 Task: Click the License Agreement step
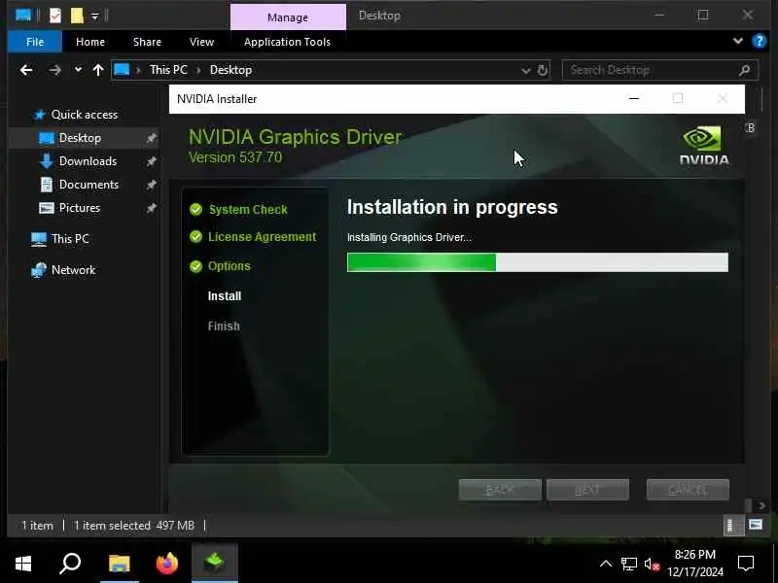coord(262,237)
